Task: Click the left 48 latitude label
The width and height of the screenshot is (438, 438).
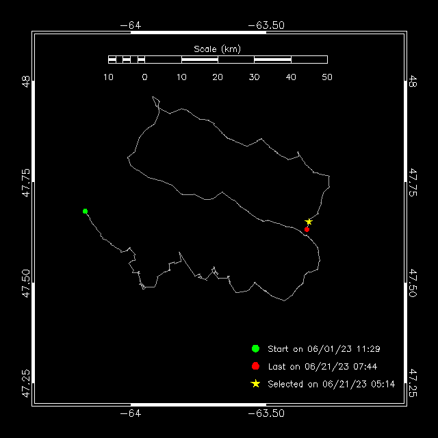Action: click(x=26, y=81)
